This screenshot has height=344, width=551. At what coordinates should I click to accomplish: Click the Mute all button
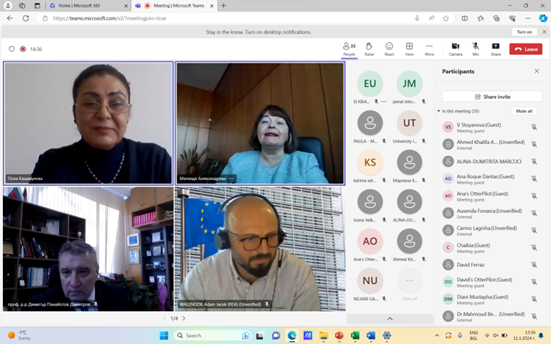[524, 111]
